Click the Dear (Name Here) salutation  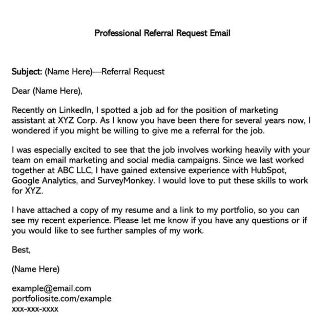pyautogui.click(x=47, y=91)
